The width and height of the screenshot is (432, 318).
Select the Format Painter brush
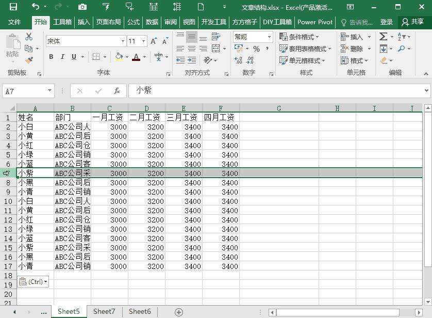pyautogui.click(x=29, y=60)
